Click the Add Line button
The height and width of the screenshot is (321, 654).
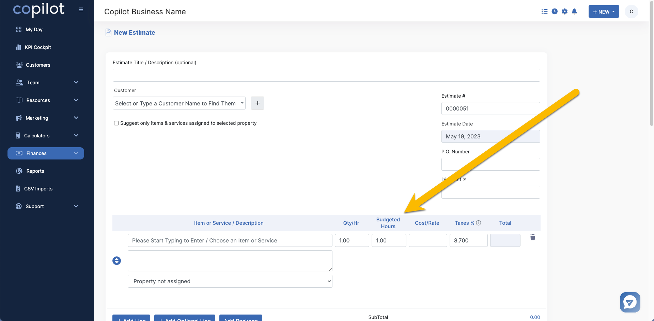click(131, 318)
